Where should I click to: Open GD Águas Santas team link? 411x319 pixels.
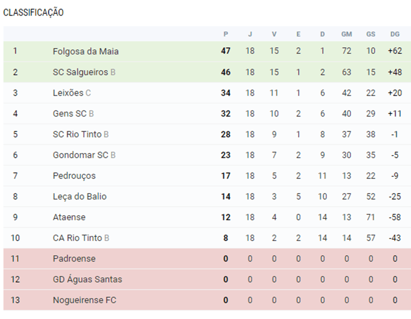(x=87, y=280)
